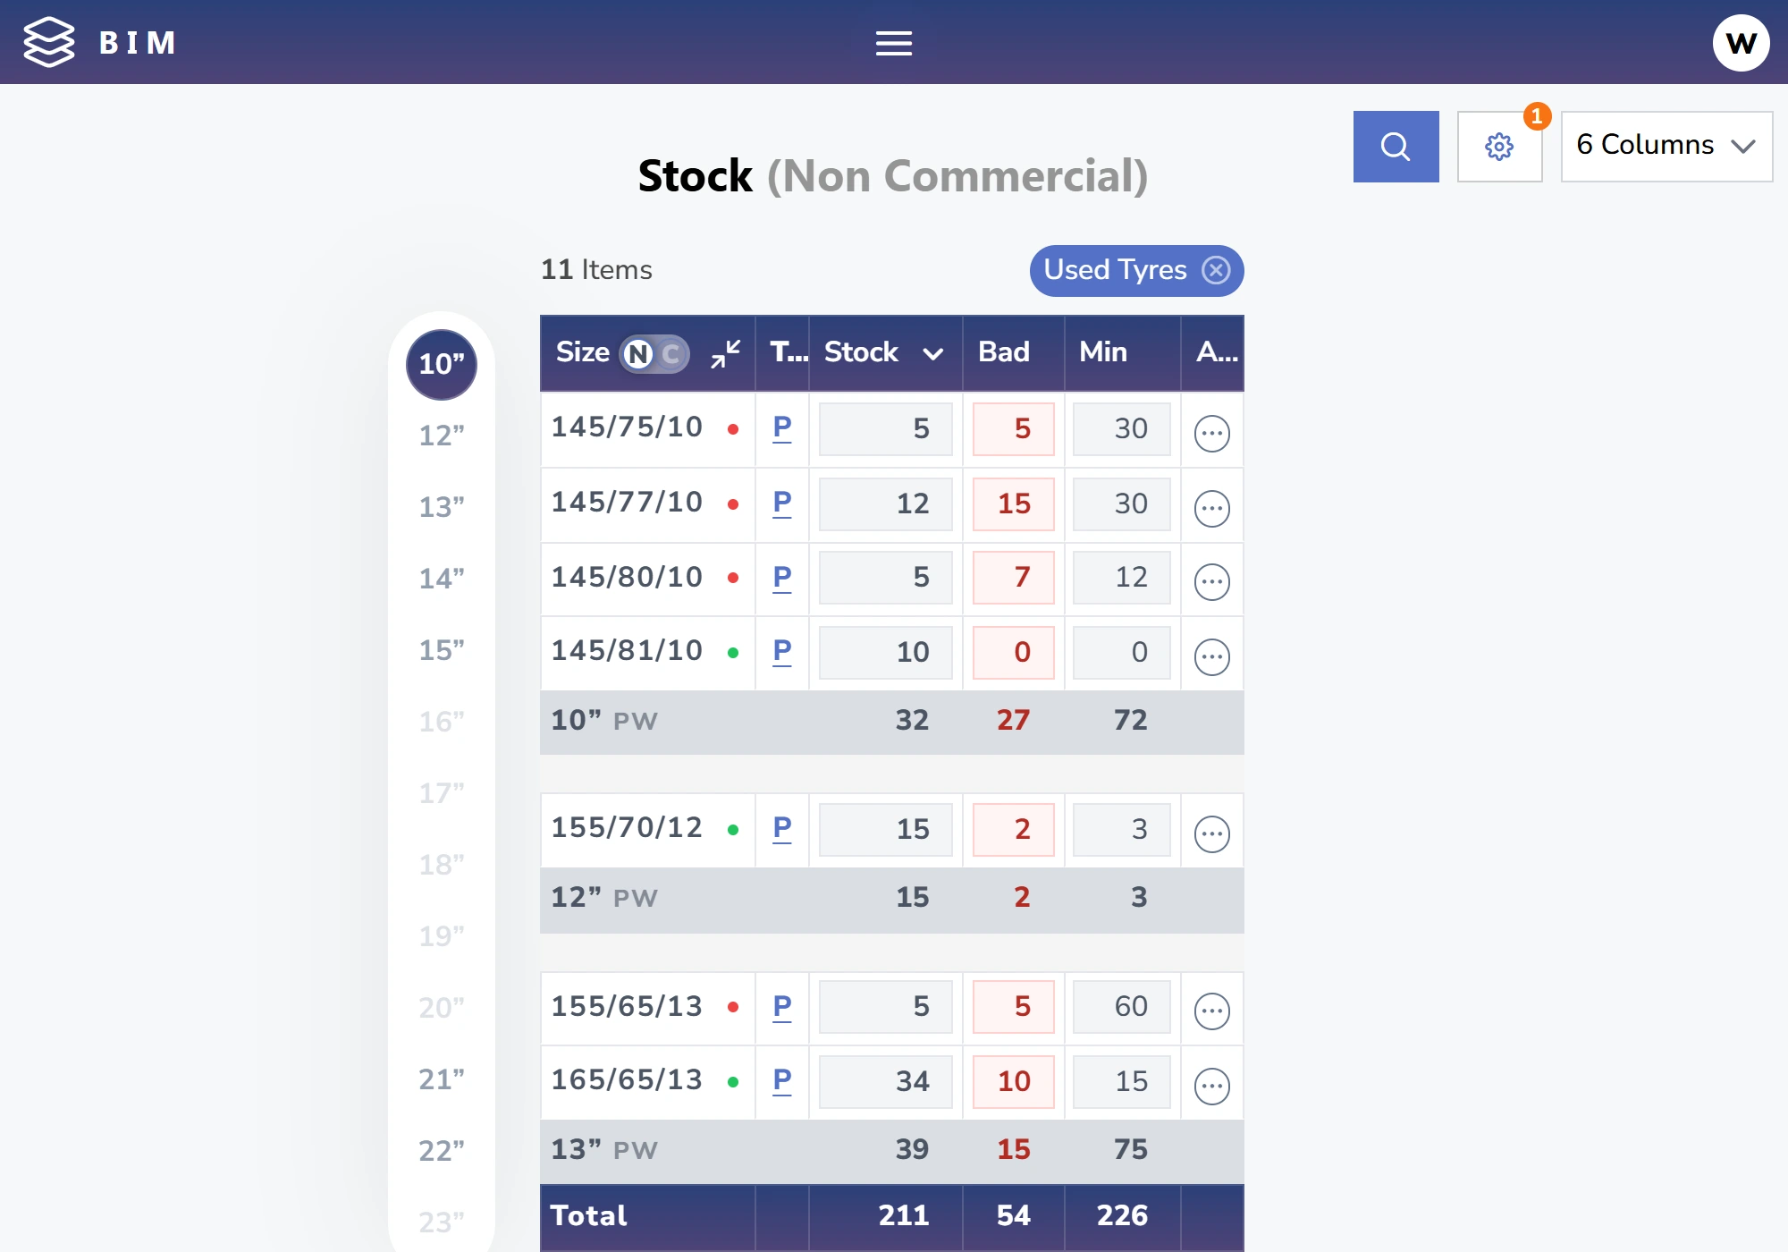Click collapse arrows icon in Size header
Viewport: 1788px width, 1252px height.
point(725,353)
